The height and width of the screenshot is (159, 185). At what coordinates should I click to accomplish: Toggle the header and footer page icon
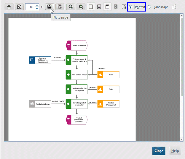coord(107,7)
